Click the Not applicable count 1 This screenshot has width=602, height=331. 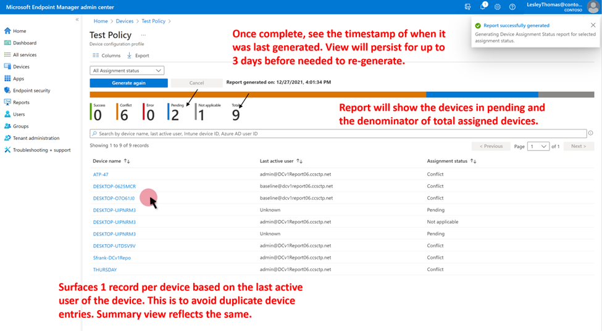point(201,115)
